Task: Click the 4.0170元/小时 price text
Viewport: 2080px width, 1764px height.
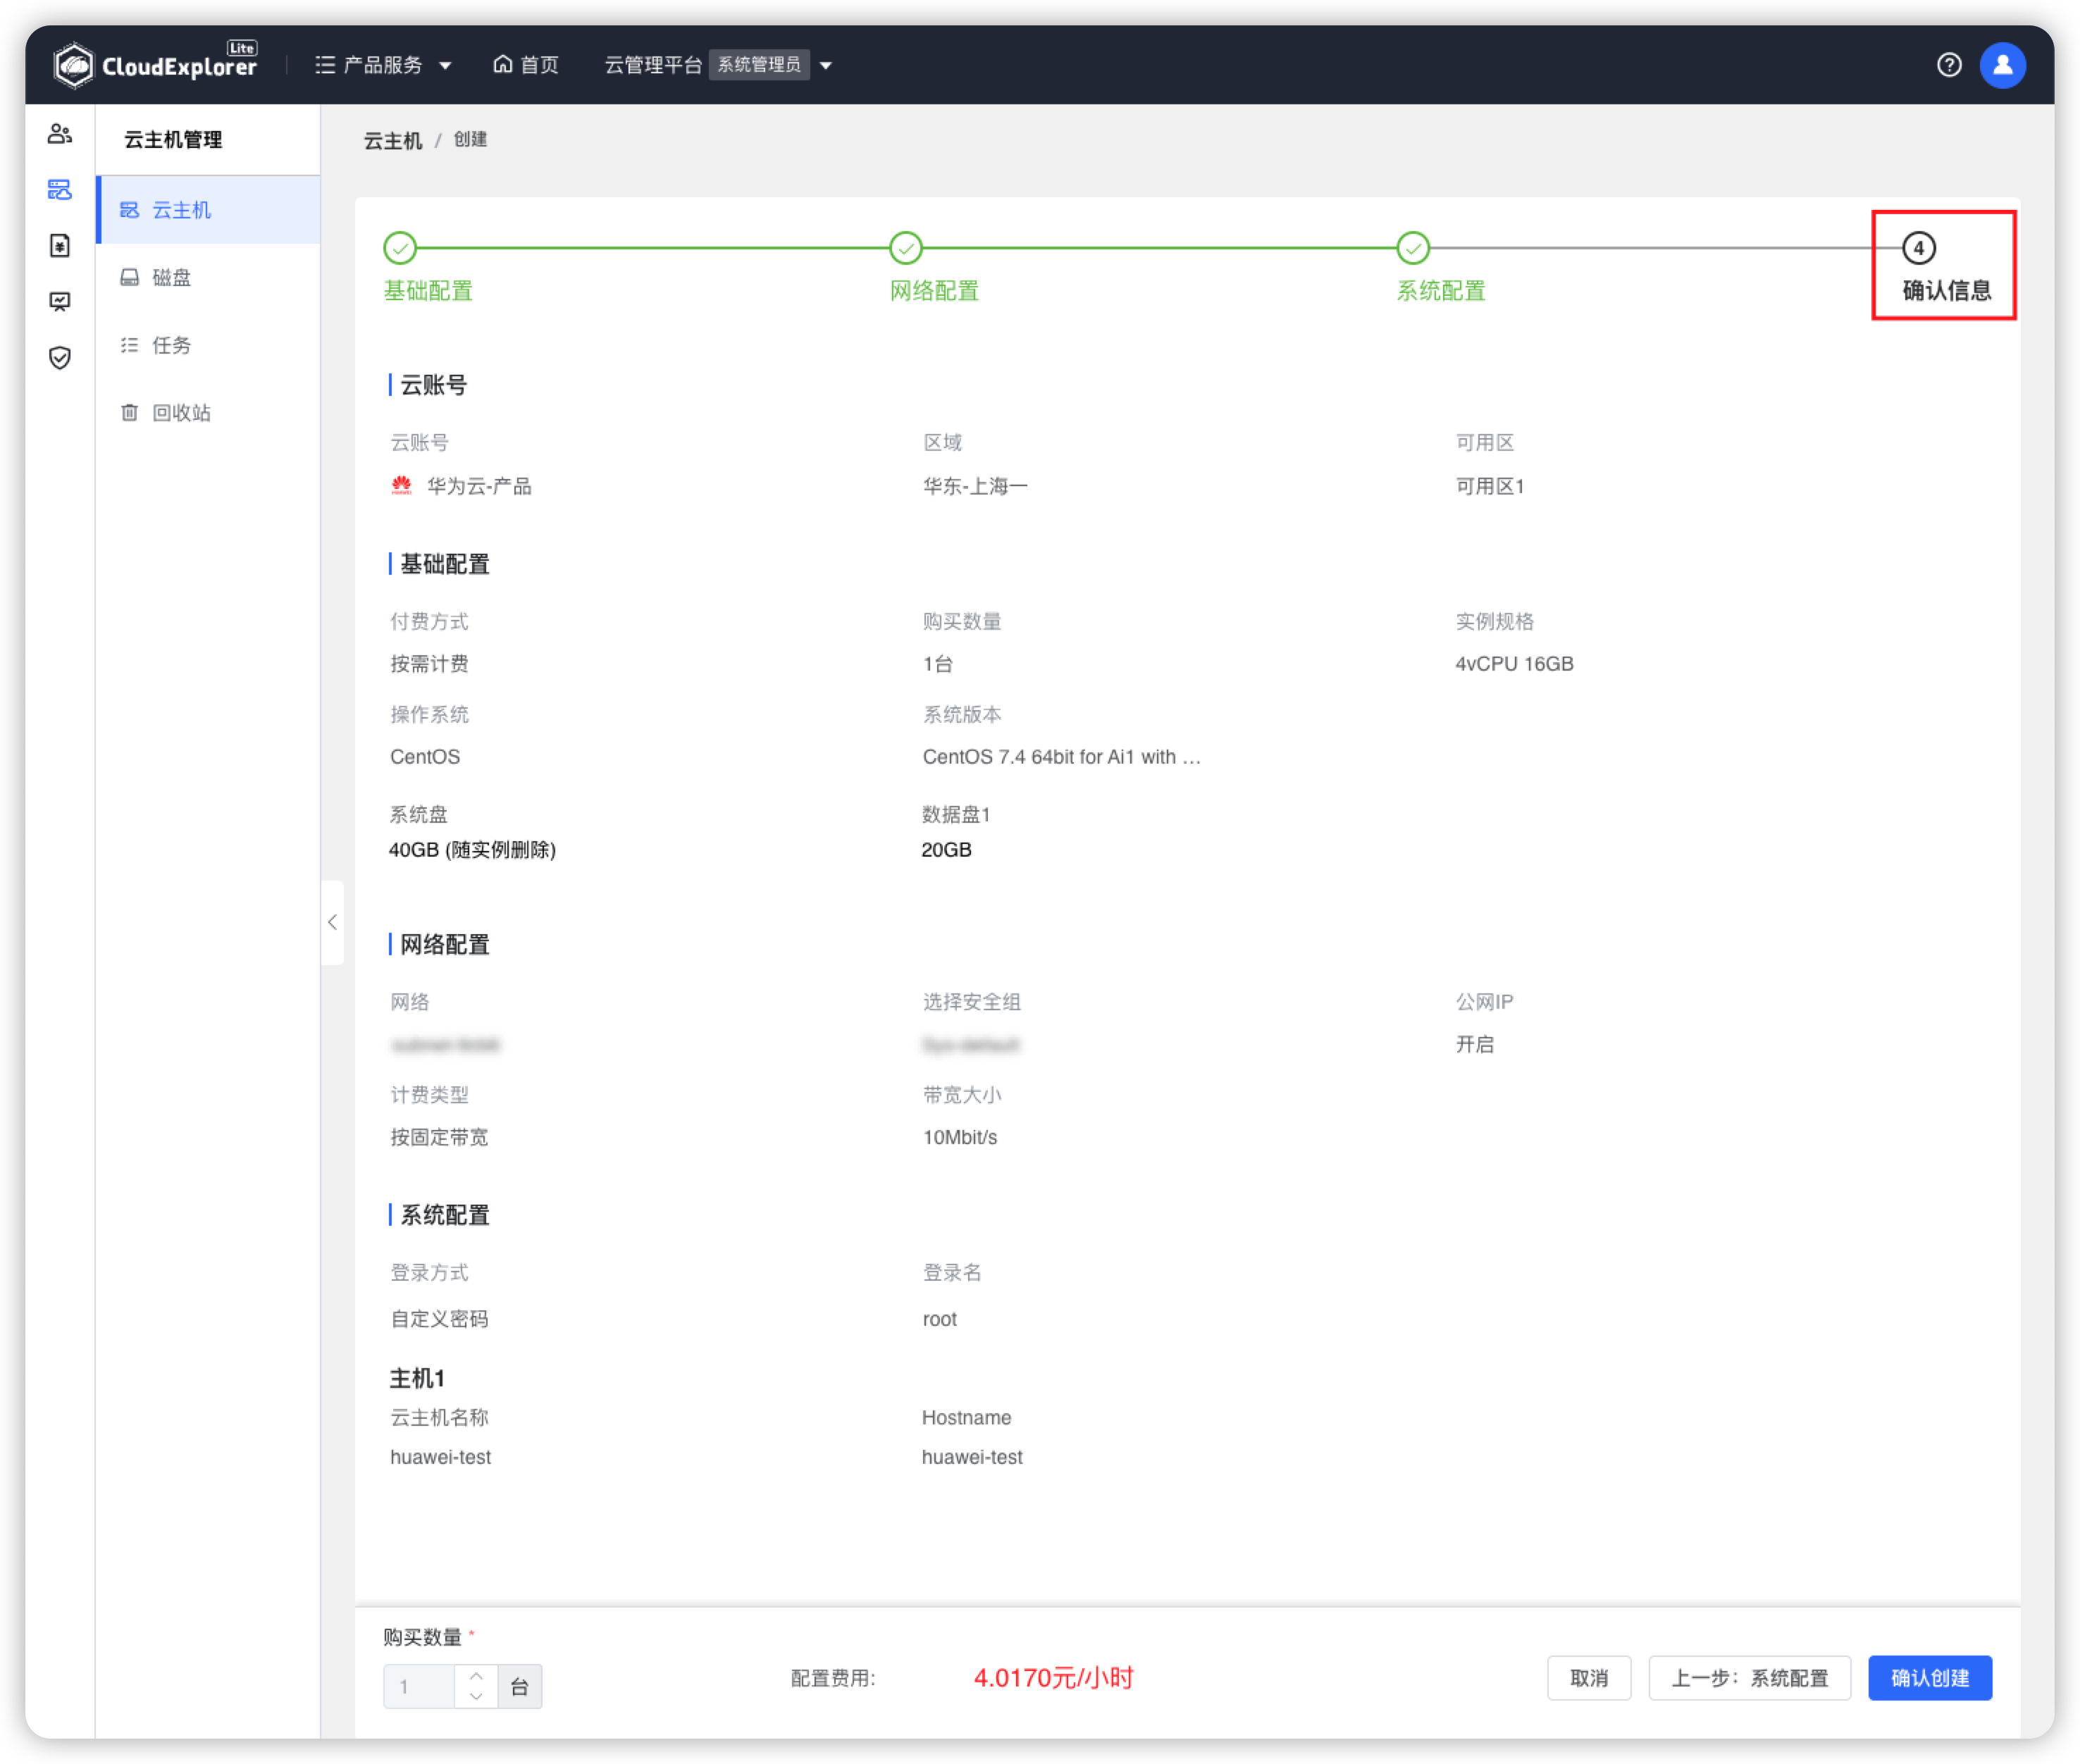Action: click(x=1054, y=1677)
